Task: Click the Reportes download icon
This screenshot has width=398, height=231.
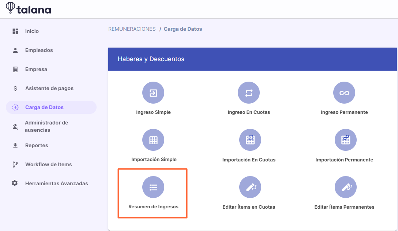Action: click(x=15, y=145)
